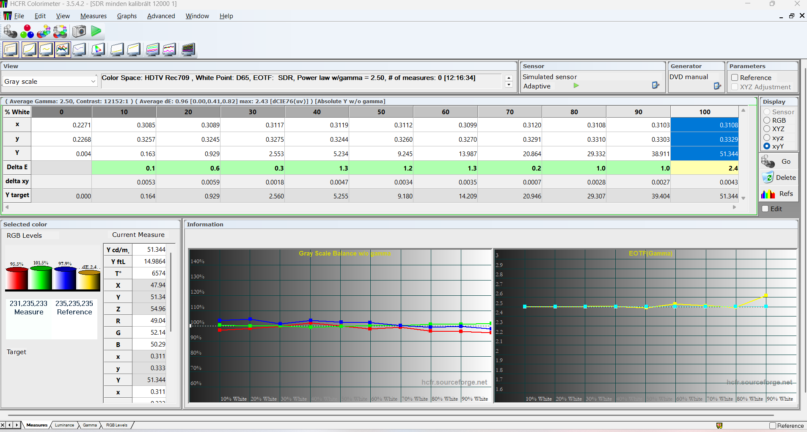Open generator configuration icon under DVD manual
Image resolution: width=807 pixels, height=432 pixels.
717,86
